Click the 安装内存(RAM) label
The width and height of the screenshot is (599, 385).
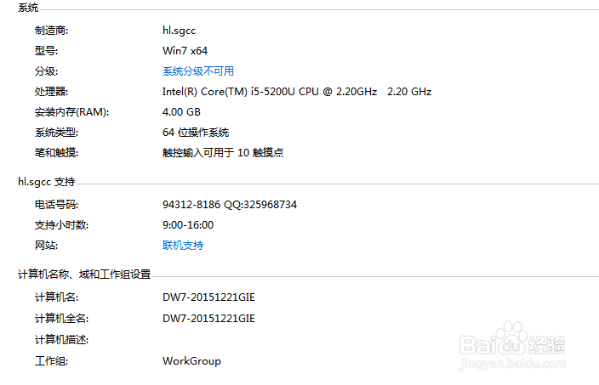coord(71,112)
